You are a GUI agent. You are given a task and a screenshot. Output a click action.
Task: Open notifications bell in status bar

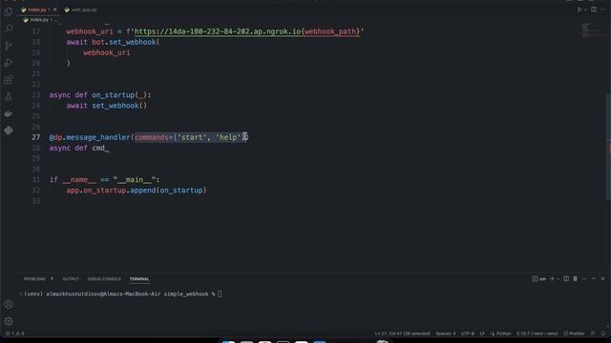coord(602,333)
